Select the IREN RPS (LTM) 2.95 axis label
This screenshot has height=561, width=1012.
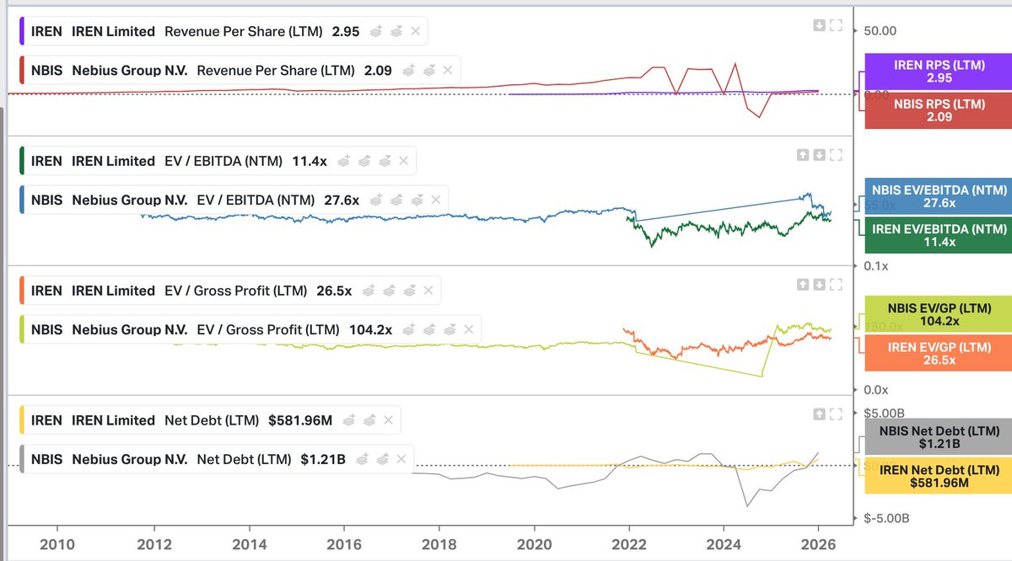[939, 72]
